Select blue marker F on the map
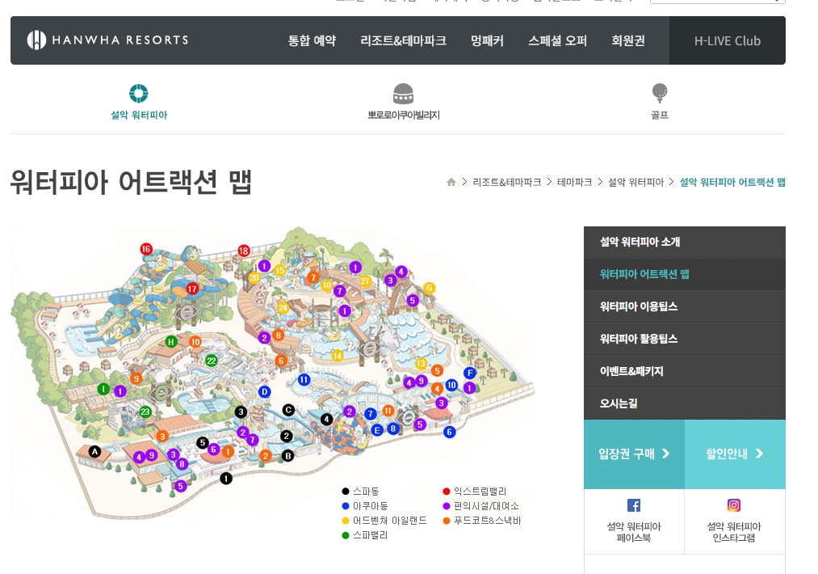This screenshot has height=574, width=818. (x=470, y=373)
